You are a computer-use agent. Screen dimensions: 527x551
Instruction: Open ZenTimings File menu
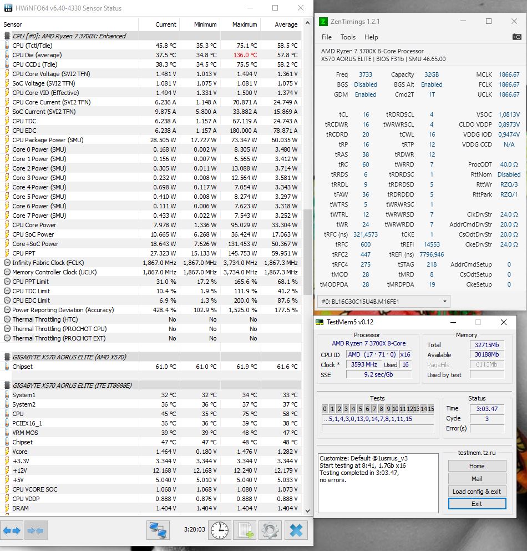(x=326, y=37)
